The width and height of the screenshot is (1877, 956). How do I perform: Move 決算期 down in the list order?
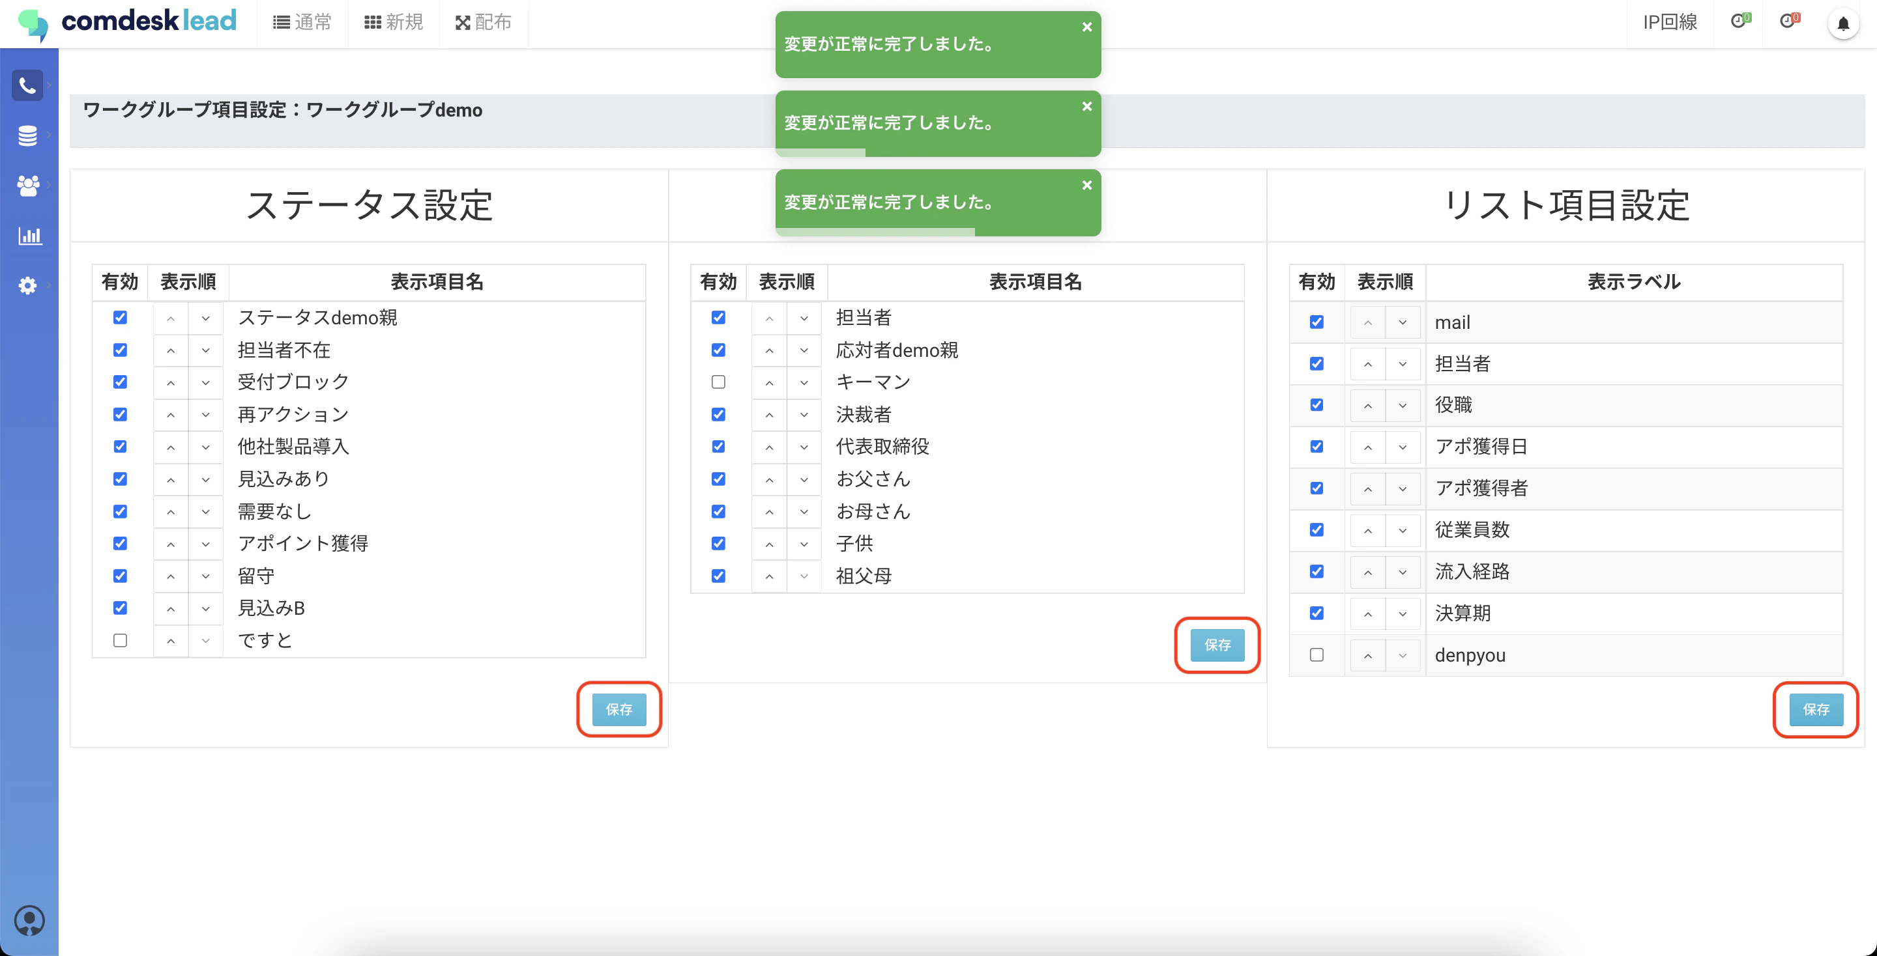(x=1402, y=614)
